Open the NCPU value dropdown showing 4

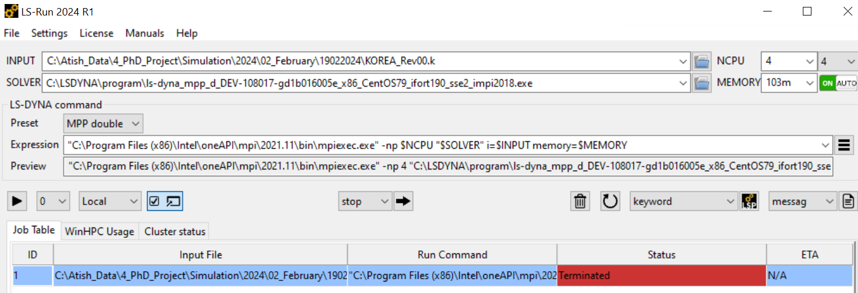click(x=788, y=61)
